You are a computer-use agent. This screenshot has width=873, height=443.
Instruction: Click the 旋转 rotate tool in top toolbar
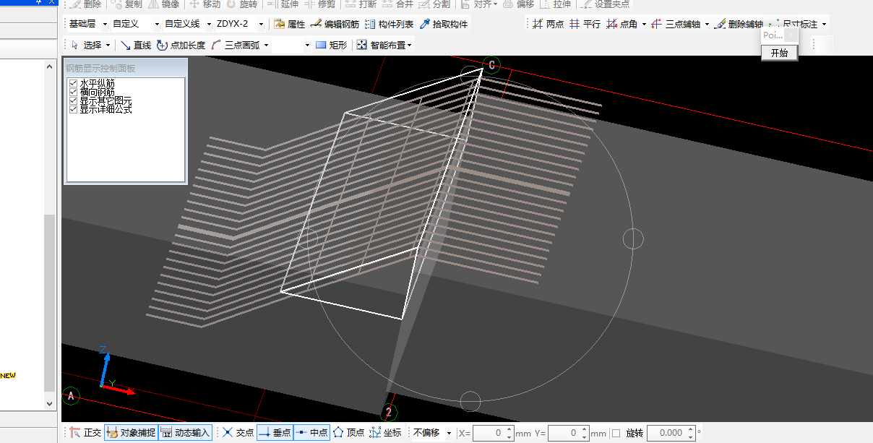click(241, 4)
